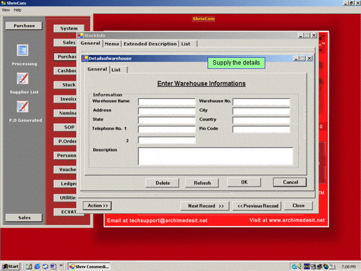Switch to the Memo tab
The height and width of the screenshot is (271, 361).
coord(112,44)
